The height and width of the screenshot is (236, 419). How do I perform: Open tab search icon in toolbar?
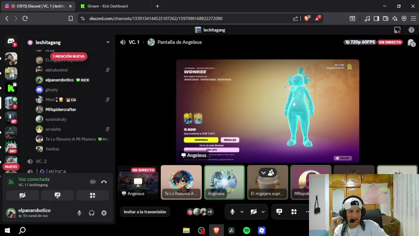352,19
